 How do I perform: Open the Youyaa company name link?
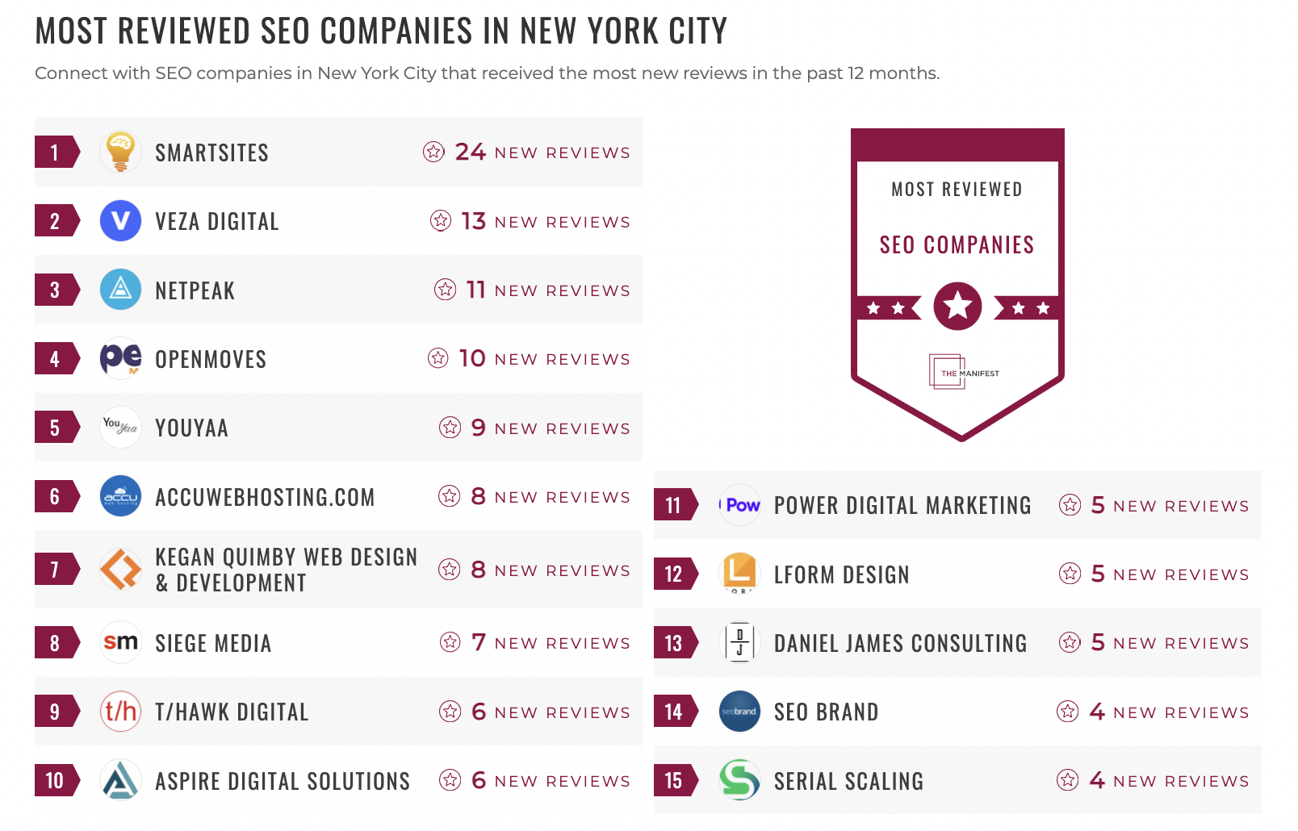pyautogui.click(x=191, y=428)
